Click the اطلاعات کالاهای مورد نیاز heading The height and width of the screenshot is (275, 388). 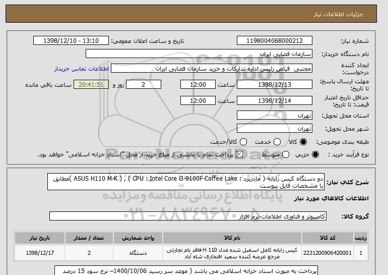pyautogui.click(x=332, y=198)
